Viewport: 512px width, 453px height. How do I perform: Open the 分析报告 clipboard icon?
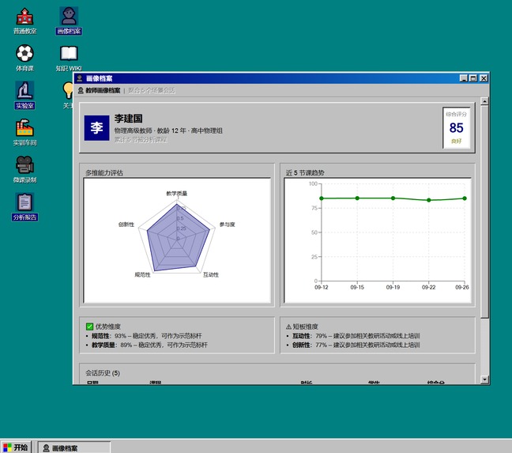(x=24, y=207)
